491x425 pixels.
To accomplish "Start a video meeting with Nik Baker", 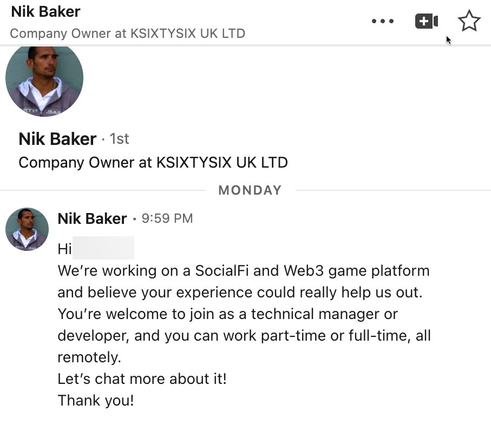I will [426, 22].
